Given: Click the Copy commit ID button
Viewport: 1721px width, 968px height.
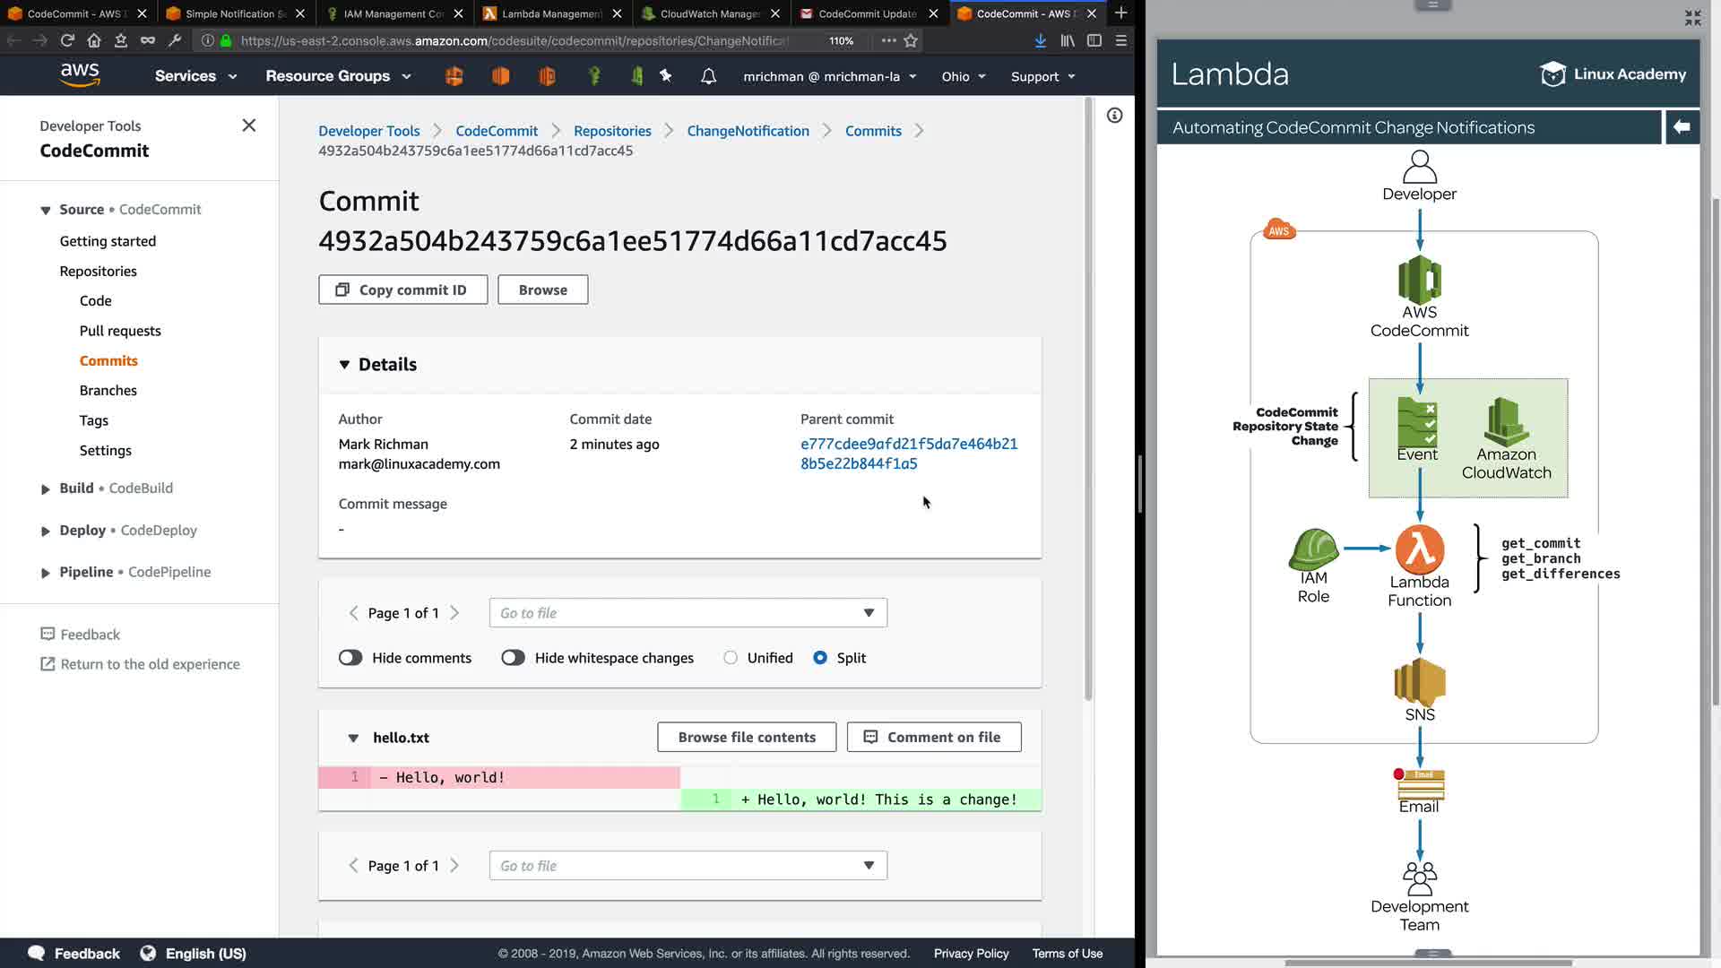Looking at the screenshot, I should click(402, 290).
